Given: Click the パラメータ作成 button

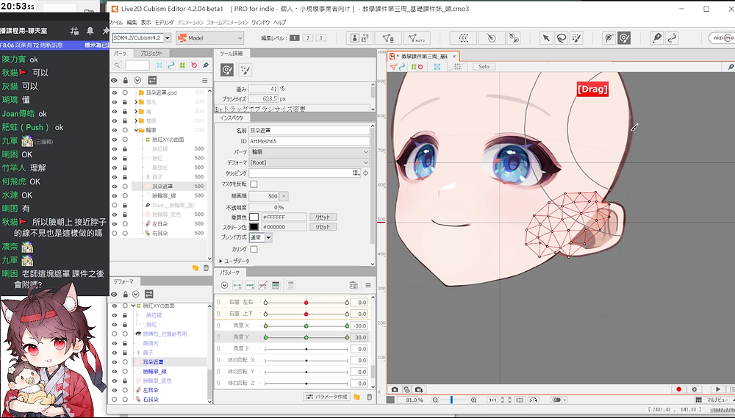Looking at the screenshot, I should pyautogui.click(x=327, y=397).
